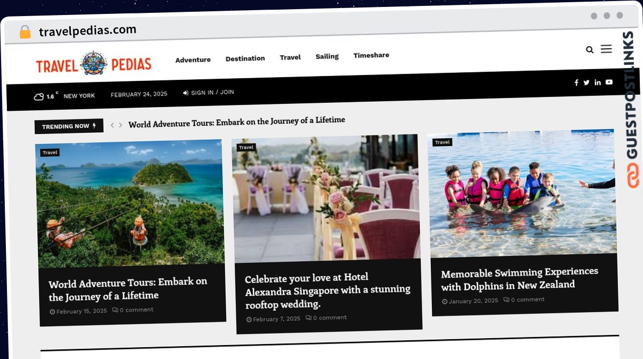This screenshot has height=359, width=643.
Task: Open Swimming with Dolphins article title
Action: [519, 279]
